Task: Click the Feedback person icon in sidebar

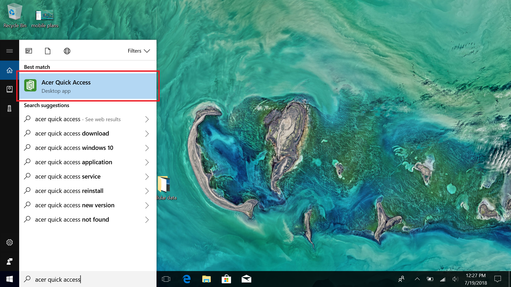Action: click(10, 261)
